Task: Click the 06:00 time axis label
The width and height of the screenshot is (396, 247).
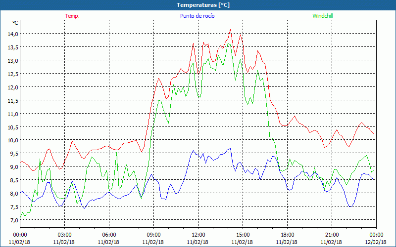Action: [x=109, y=235]
